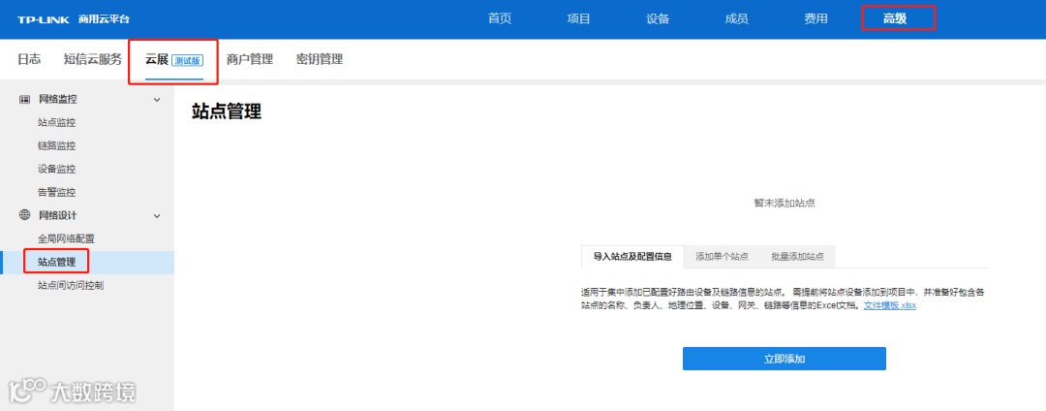1046x411 pixels.
Task: Switch to the 密钥管理 tab
Action: tap(320, 59)
